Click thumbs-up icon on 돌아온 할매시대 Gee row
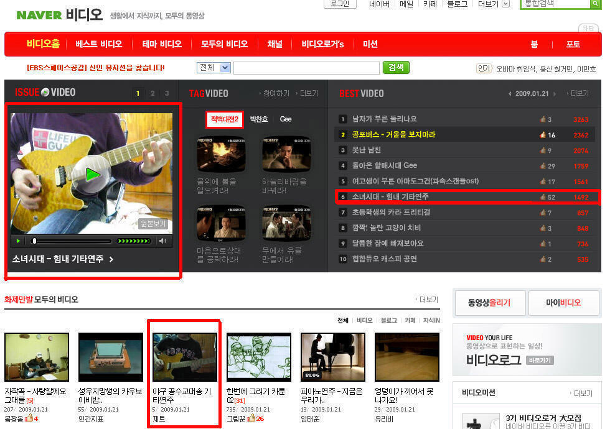Viewport: 615px width, 429px height. click(x=543, y=166)
